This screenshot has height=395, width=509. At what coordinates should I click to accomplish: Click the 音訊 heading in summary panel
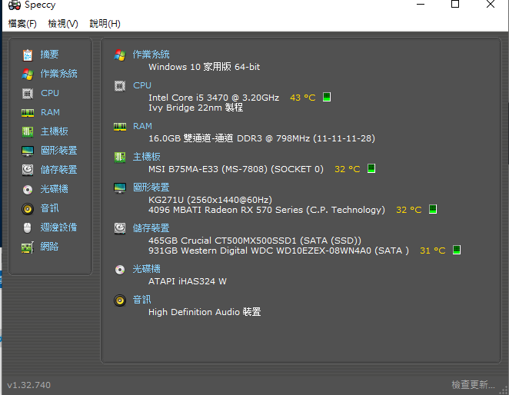141,300
